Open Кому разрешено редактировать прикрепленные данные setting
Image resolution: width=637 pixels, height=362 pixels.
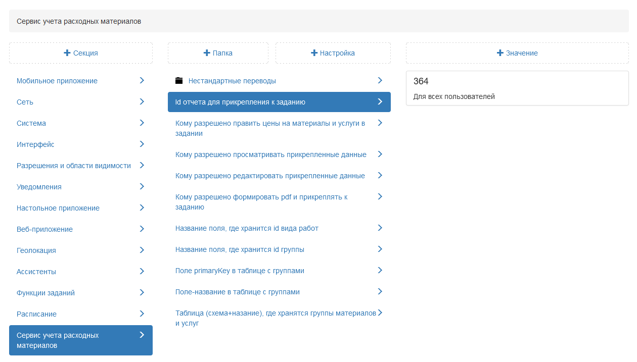pos(270,176)
